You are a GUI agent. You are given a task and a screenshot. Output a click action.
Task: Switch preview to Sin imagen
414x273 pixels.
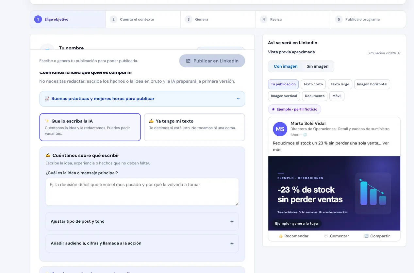tap(318, 66)
